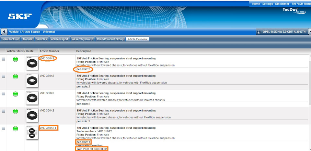Screen dimensions: 311x151
Task: Open the Disclaimer link
Action: [282, 4]
